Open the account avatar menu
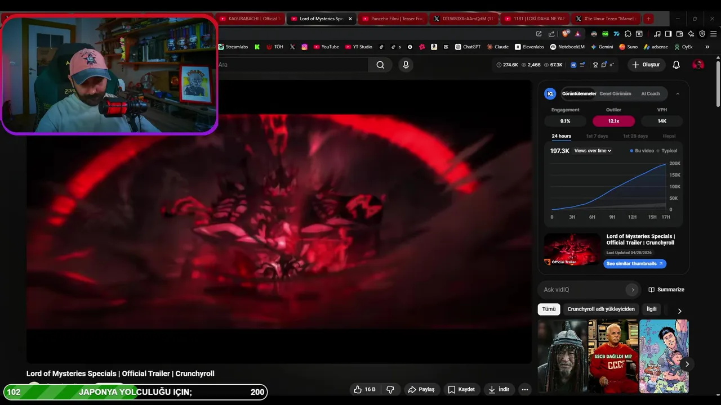Image resolution: width=721 pixels, height=405 pixels. click(x=698, y=65)
